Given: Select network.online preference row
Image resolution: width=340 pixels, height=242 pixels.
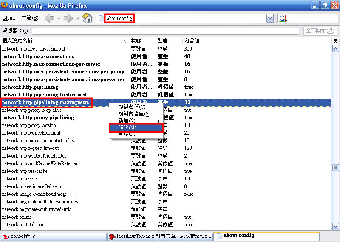Looking at the screenshot, I should [x=166, y=217].
